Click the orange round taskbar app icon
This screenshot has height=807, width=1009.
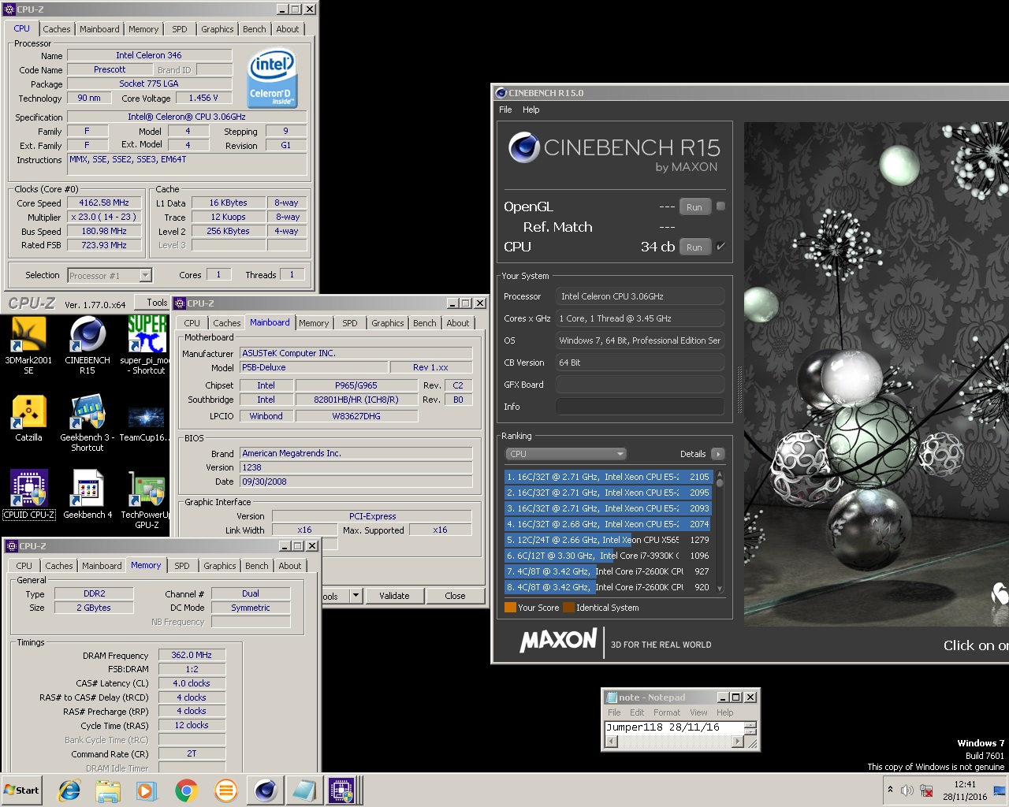point(225,790)
